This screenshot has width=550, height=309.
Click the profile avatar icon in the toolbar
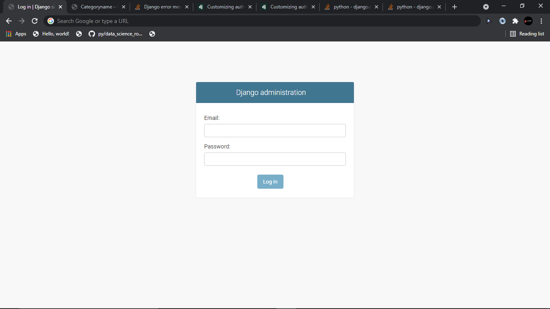click(x=528, y=21)
